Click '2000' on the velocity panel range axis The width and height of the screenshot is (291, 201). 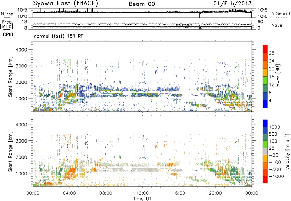coord(21,157)
